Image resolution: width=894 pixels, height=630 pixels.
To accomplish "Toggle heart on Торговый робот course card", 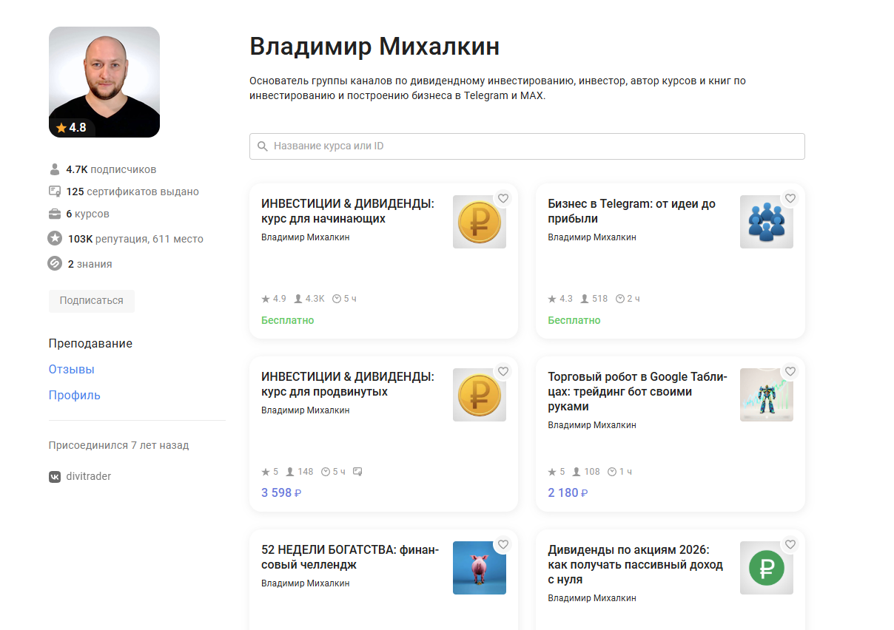I will pyautogui.click(x=790, y=371).
